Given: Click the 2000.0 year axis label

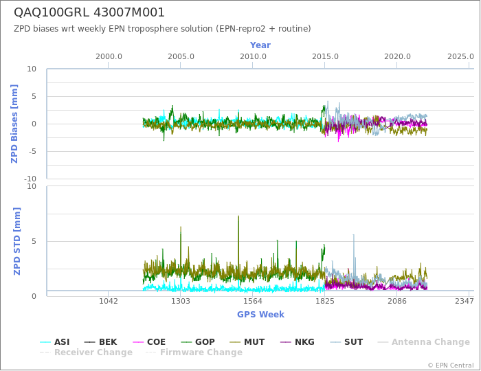Looking at the screenshot, I should click(x=109, y=57).
